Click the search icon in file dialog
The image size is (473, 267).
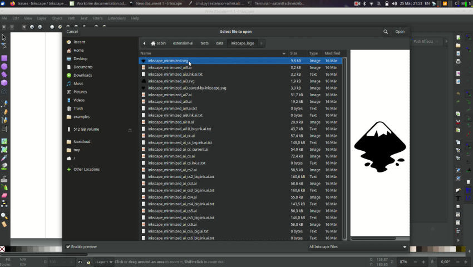(385, 32)
